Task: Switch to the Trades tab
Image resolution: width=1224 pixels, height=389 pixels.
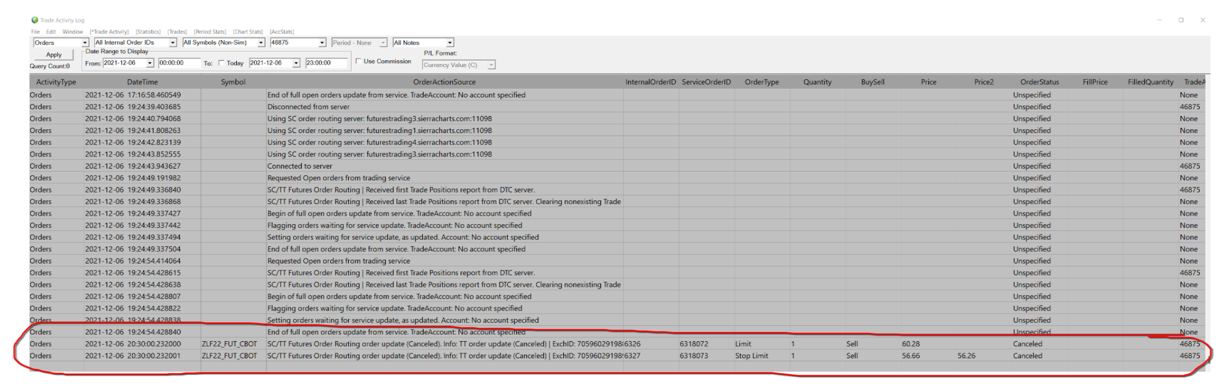Action: pyautogui.click(x=177, y=32)
